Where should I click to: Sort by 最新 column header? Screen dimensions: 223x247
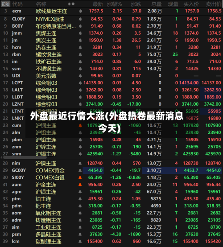[x=98, y=4]
